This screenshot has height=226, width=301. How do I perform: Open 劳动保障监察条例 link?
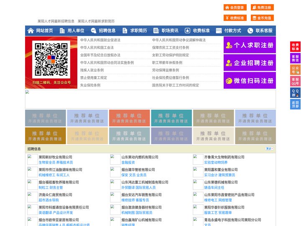coord(166,70)
